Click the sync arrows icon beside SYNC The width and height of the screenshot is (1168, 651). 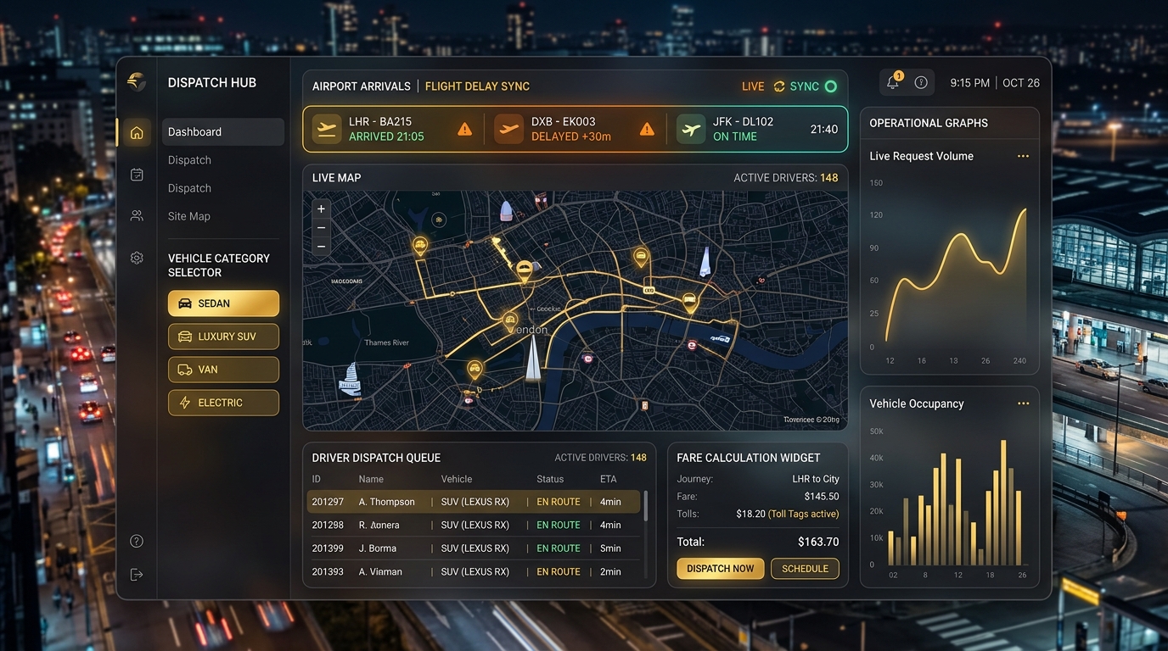point(779,86)
